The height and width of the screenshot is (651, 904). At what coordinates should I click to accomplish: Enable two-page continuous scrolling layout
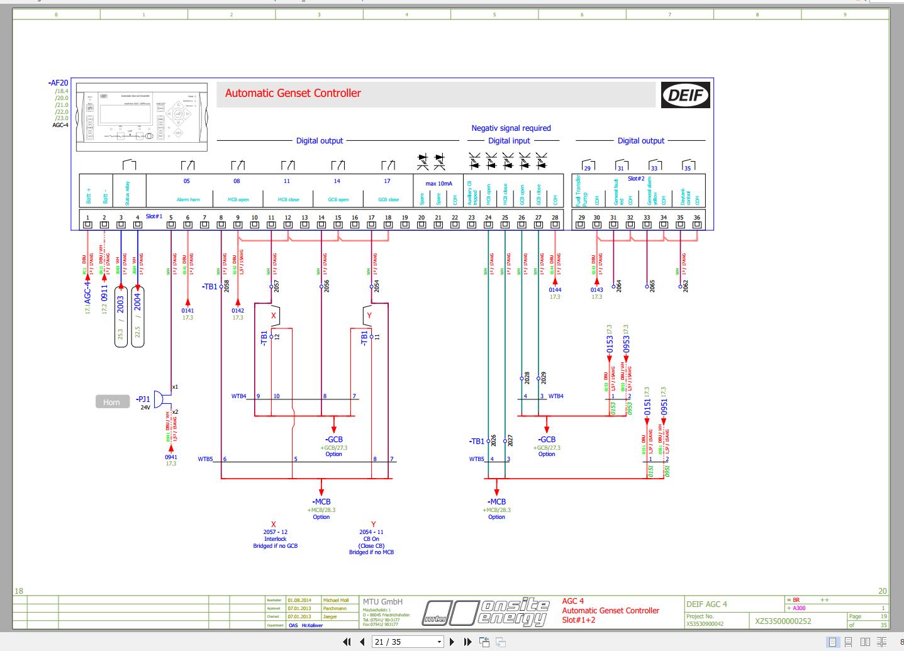tap(882, 642)
